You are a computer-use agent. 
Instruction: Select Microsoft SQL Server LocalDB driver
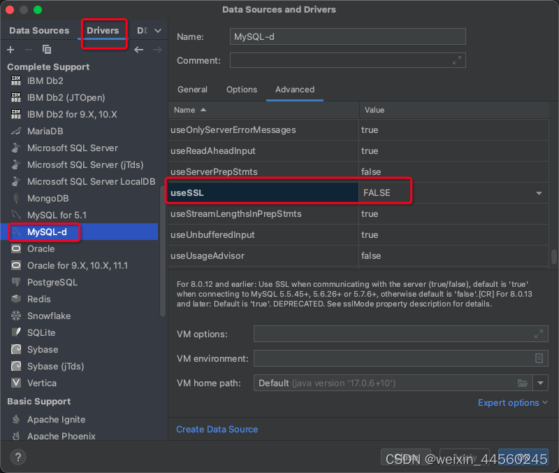click(x=92, y=181)
